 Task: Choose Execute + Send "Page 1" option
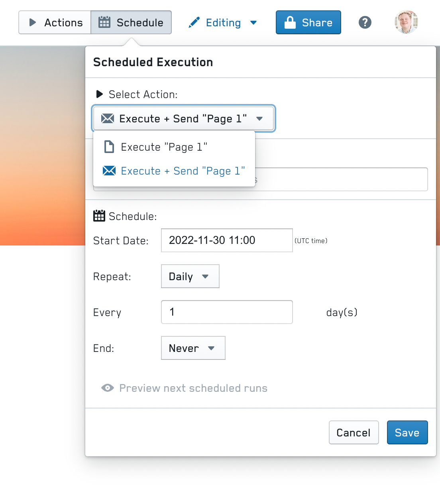174,171
